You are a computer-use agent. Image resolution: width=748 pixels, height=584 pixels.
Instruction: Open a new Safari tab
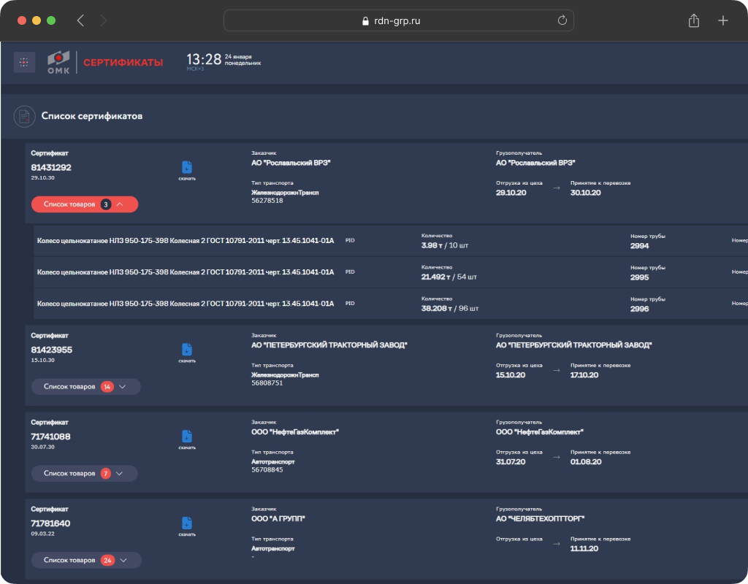point(723,20)
